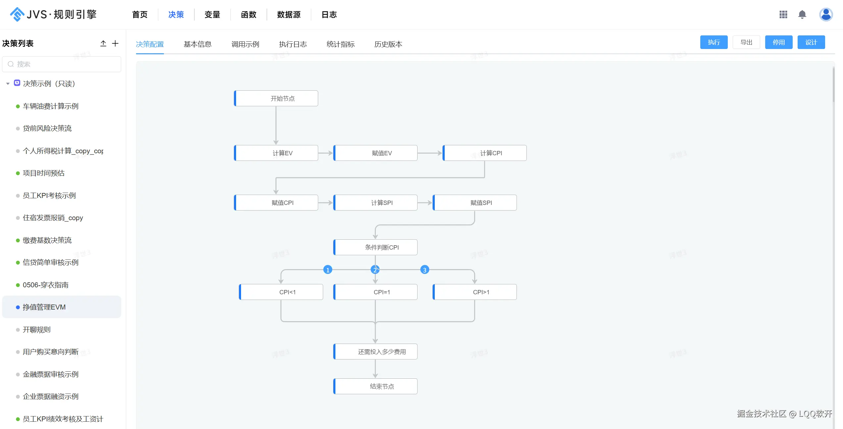Open the notification bell

(802, 14)
